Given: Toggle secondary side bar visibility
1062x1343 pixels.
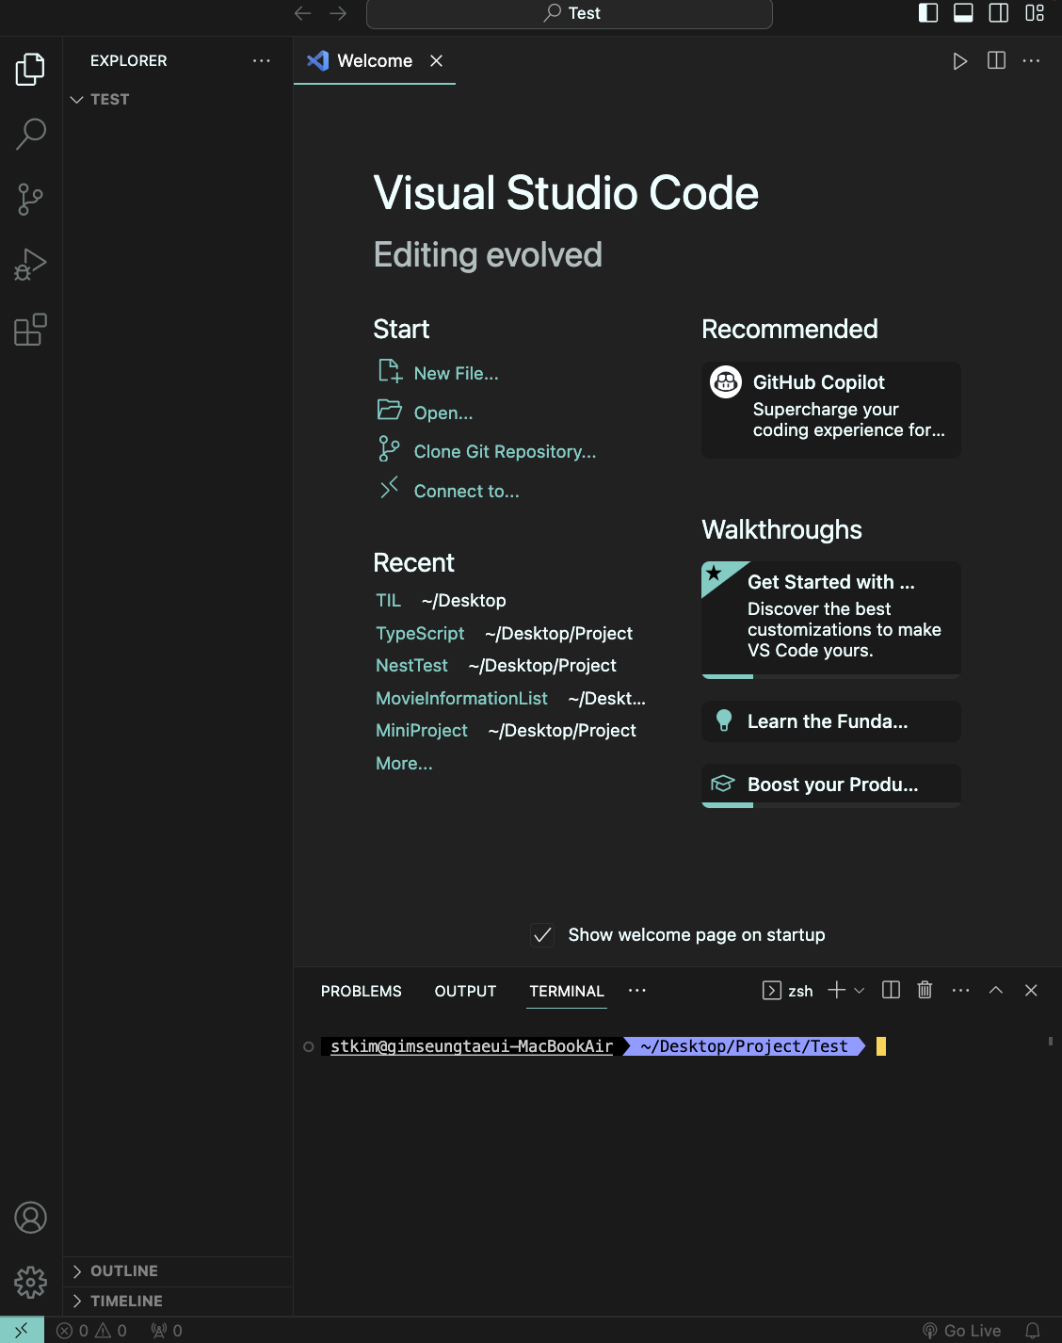Looking at the screenshot, I should coord(999,13).
